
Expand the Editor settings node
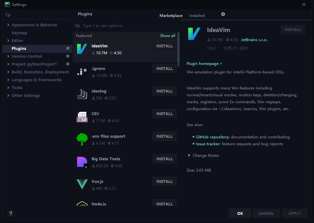pos(8,40)
